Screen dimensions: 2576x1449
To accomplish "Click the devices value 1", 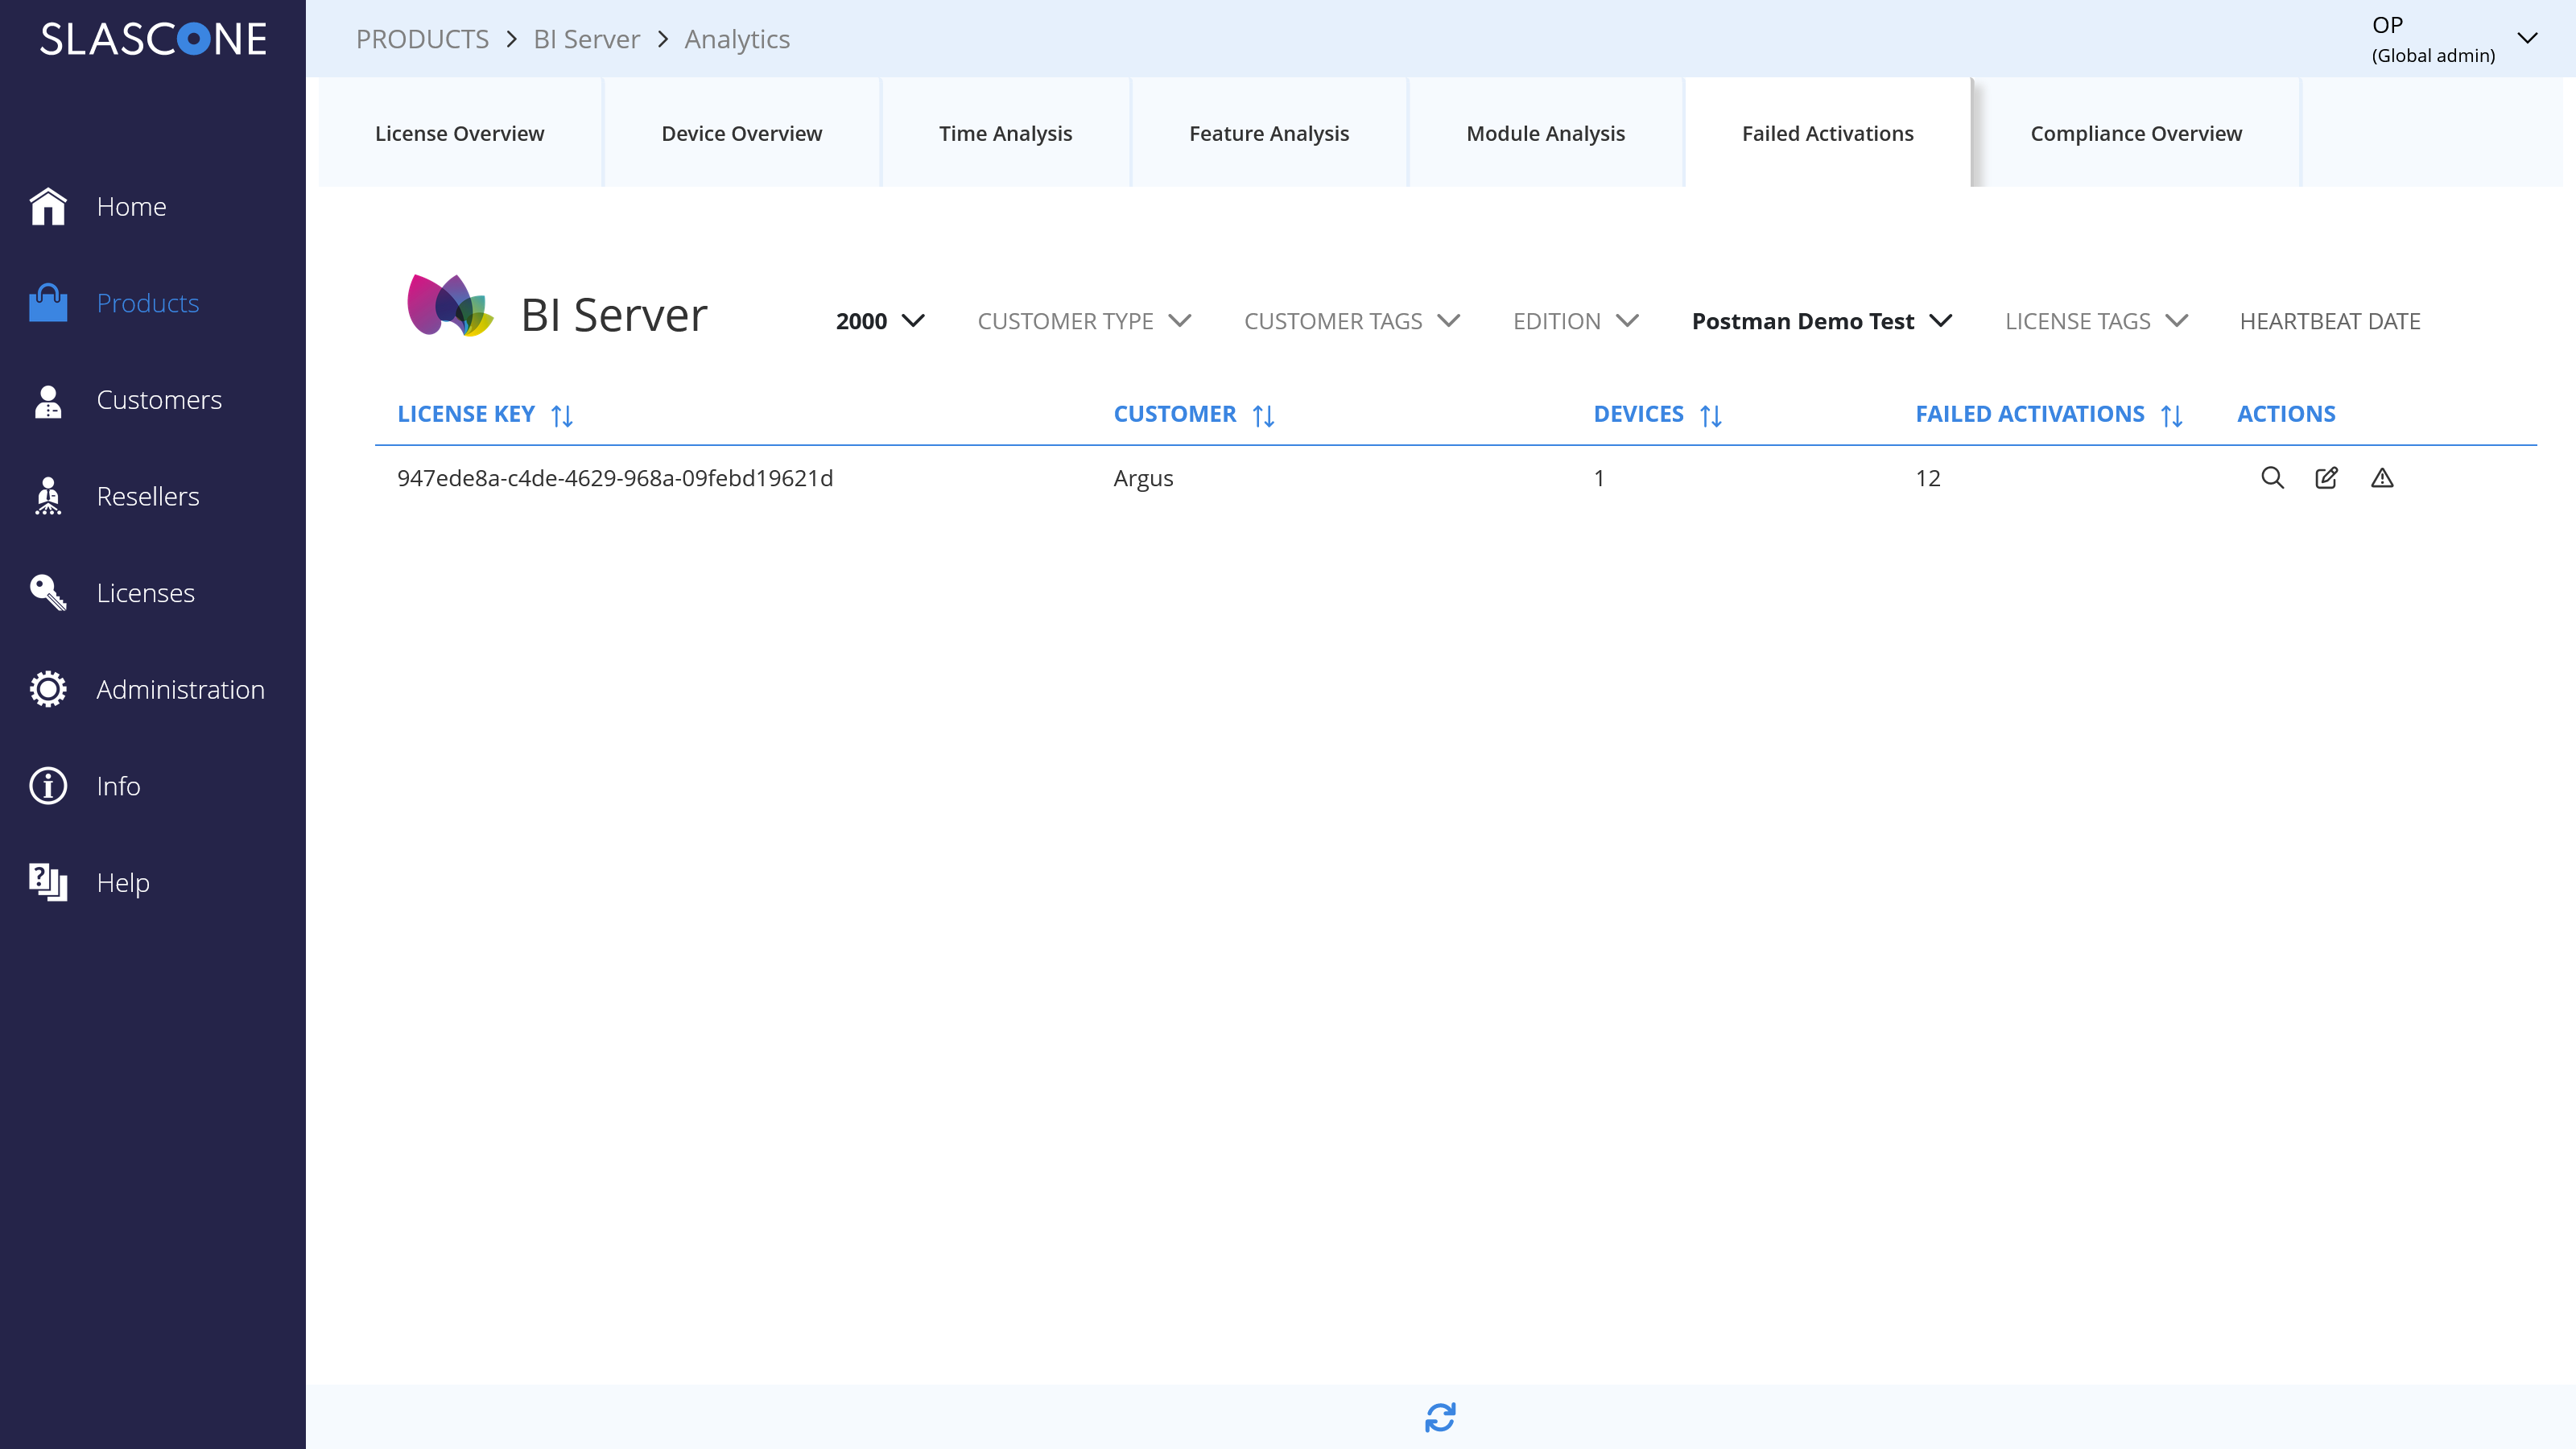I will click(1599, 478).
